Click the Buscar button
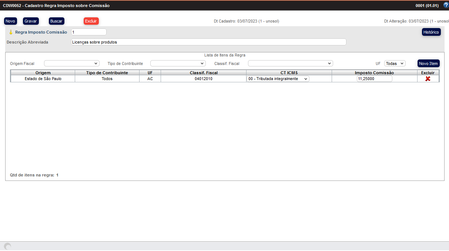 (x=56, y=21)
